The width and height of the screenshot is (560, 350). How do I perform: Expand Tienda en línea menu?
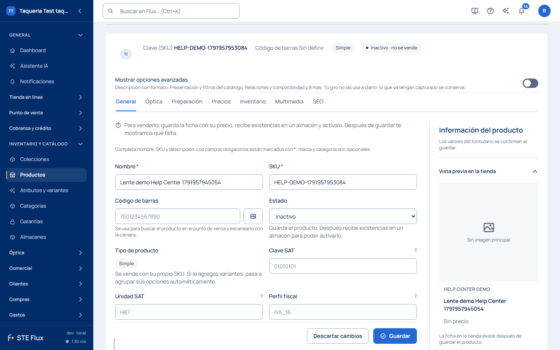(46, 97)
